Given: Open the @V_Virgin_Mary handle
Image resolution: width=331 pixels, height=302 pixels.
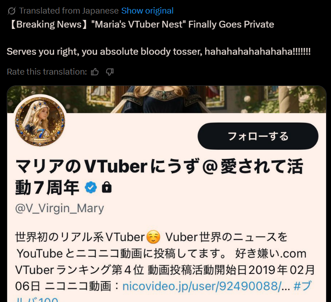Looking at the screenshot, I should tap(60, 208).
